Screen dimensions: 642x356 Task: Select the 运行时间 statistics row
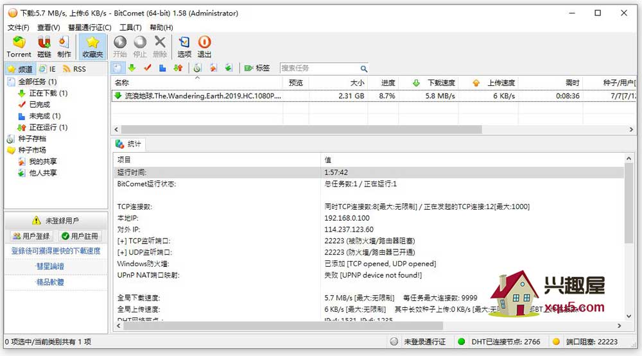point(369,173)
